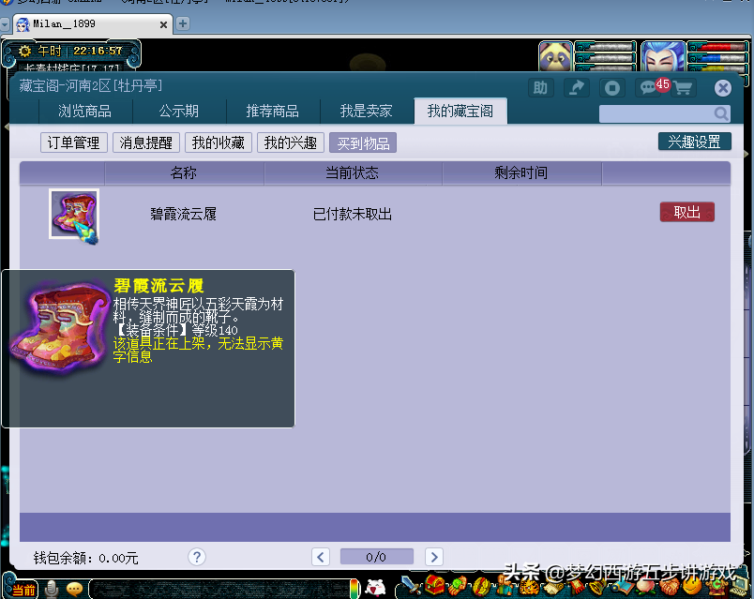This screenshot has height=599, width=754.
Task: Click the white pig mascot icon
Action: click(x=375, y=588)
